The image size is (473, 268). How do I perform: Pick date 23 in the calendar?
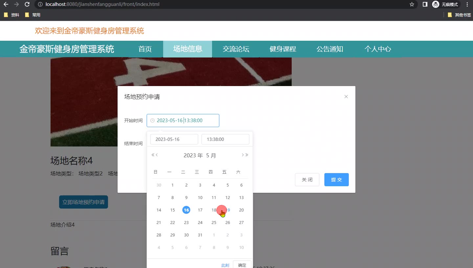coord(186,223)
